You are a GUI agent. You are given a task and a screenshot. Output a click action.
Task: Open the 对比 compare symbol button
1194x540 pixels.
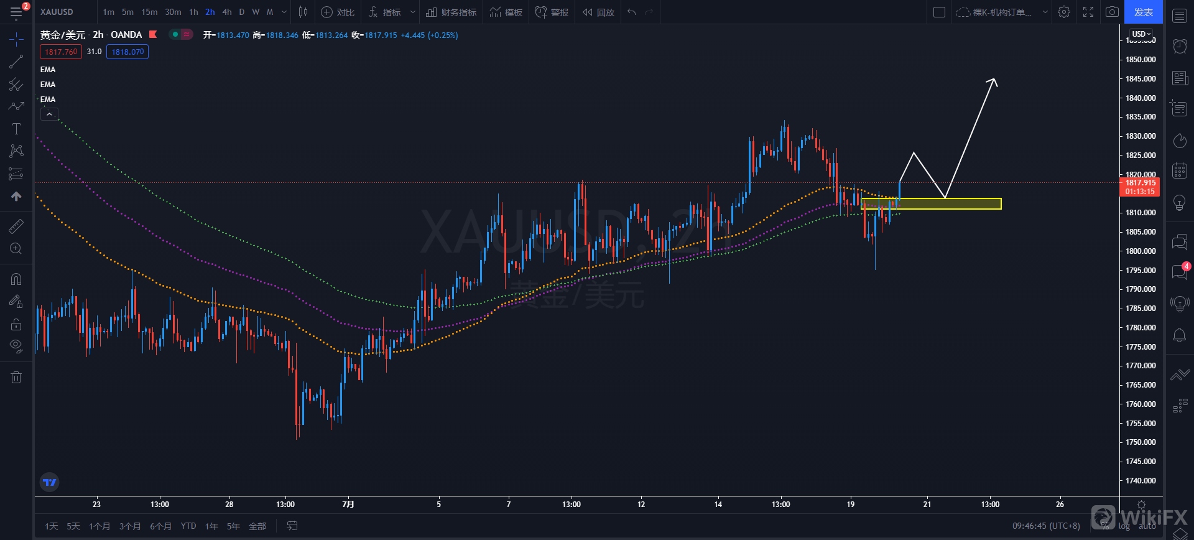338,12
